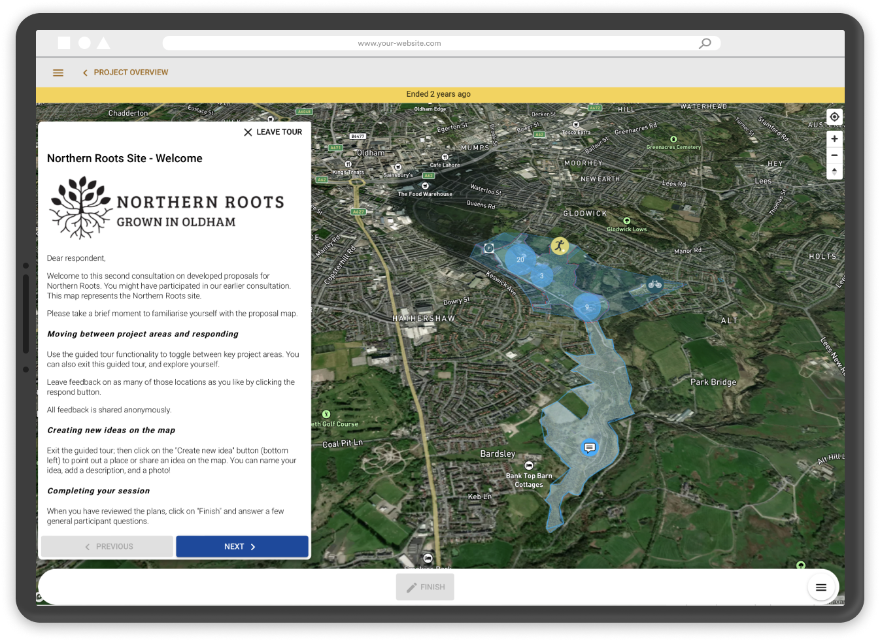Viewport: 880px width, 641px height.
Task: Click the Golf Course place marker
Action: pyautogui.click(x=326, y=414)
